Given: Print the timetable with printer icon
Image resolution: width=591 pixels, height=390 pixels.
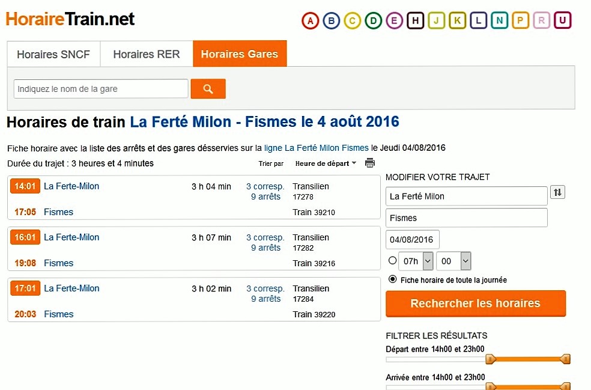Looking at the screenshot, I should (370, 163).
